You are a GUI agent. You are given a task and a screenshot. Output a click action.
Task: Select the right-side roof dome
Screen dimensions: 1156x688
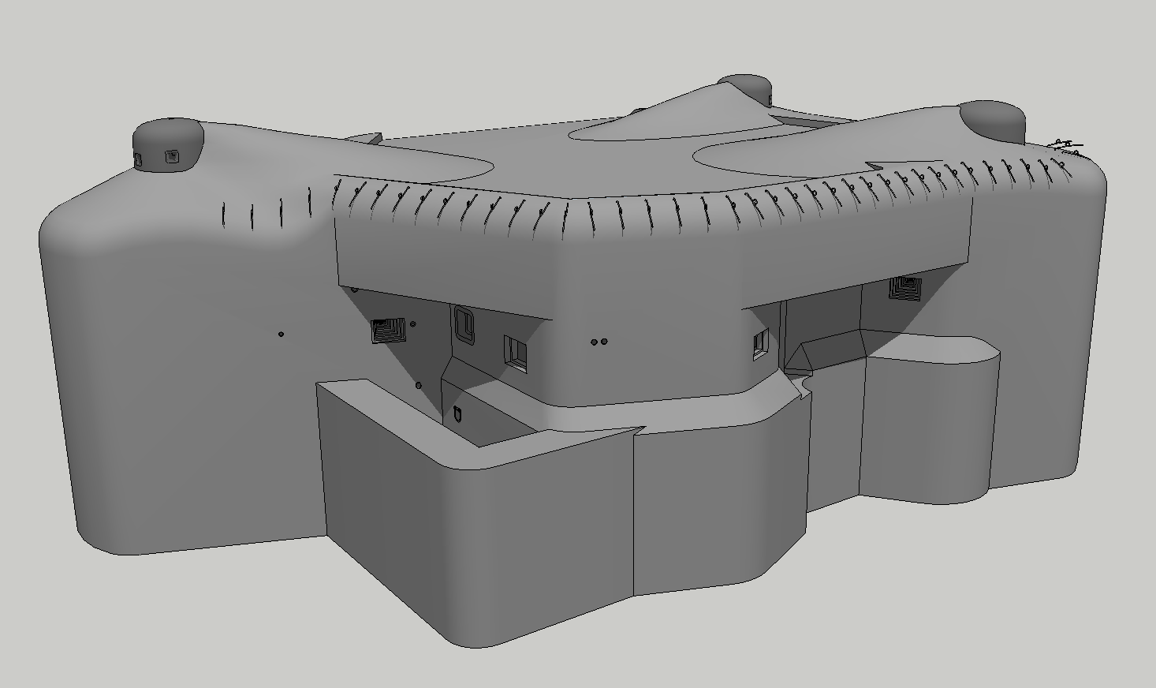(991, 118)
